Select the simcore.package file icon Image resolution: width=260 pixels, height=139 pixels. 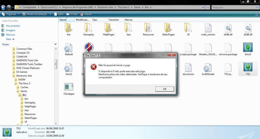(x=228, y=48)
